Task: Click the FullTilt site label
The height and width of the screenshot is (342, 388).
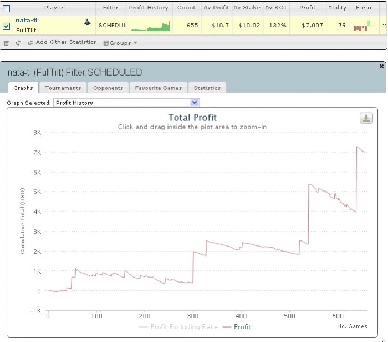Action: click(26, 30)
